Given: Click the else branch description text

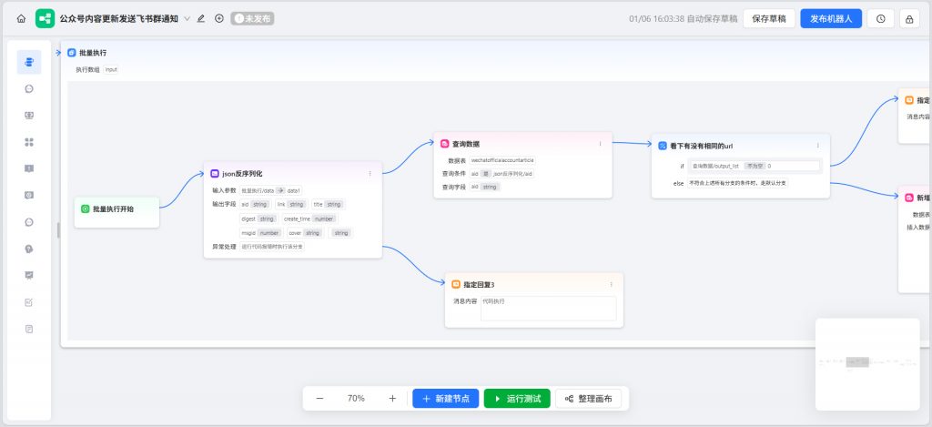Looking at the screenshot, I should pyautogui.click(x=738, y=183).
